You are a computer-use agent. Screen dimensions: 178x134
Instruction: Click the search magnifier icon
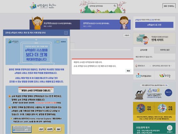coord(115,6)
